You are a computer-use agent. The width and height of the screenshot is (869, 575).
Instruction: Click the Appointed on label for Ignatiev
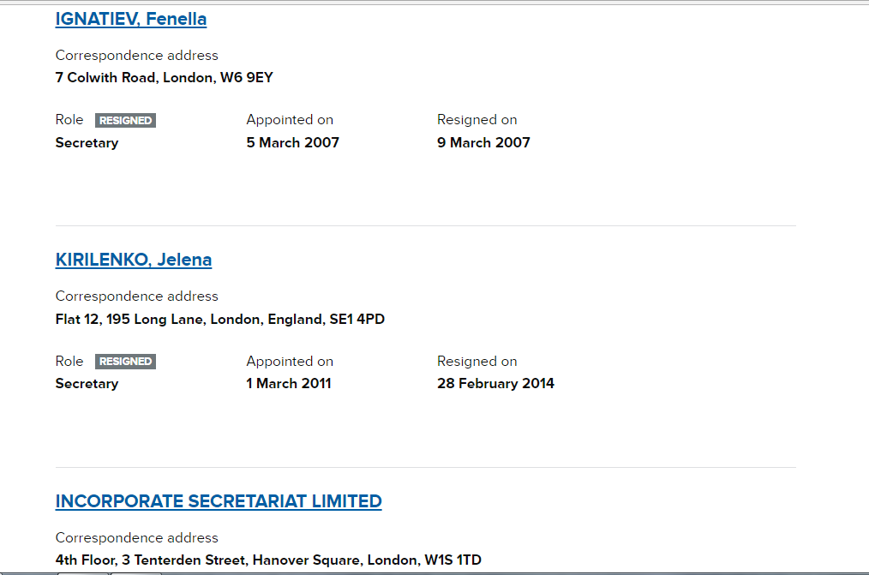click(290, 120)
